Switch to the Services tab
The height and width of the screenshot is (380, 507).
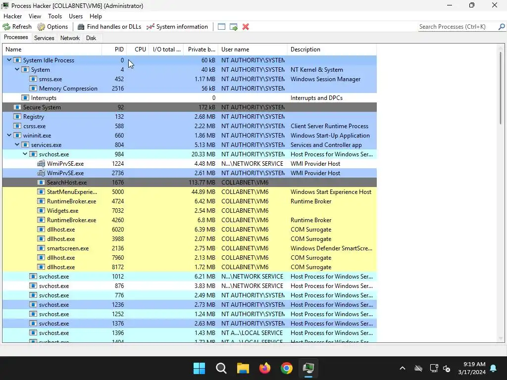[44, 38]
